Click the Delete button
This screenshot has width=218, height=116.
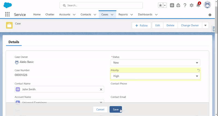click(x=171, y=25)
